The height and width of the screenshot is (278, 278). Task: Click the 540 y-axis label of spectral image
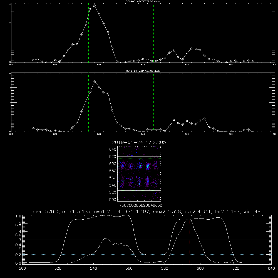click(x=113, y=185)
